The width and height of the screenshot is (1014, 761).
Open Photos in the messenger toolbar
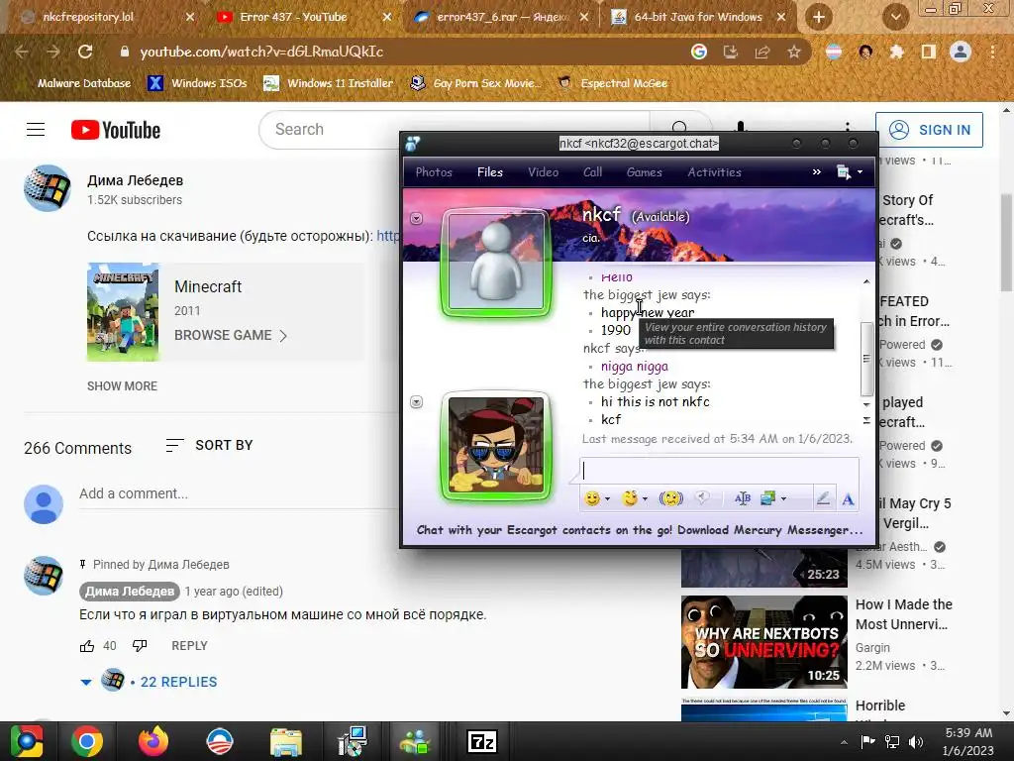point(434,172)
